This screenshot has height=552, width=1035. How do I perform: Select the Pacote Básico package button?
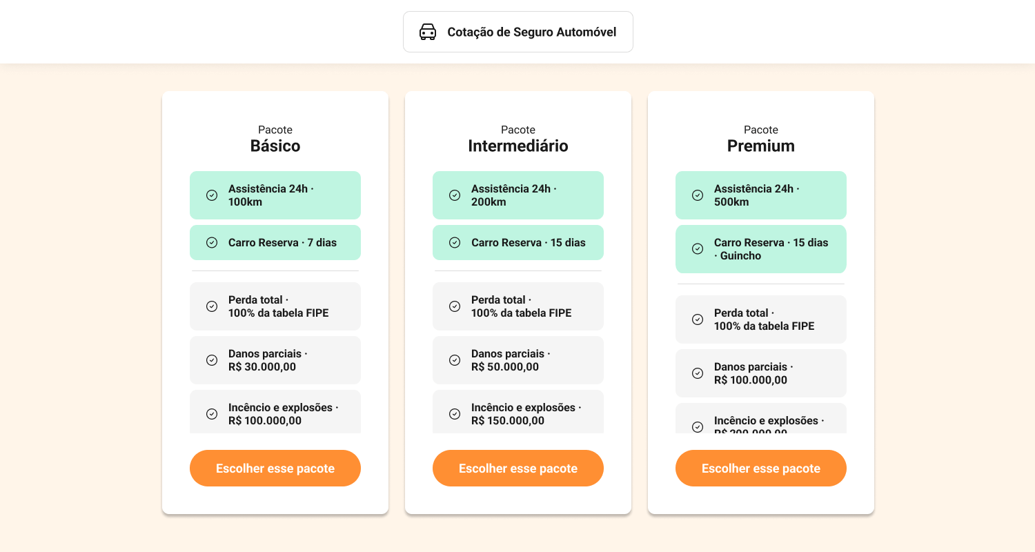(x=275, y=468)
